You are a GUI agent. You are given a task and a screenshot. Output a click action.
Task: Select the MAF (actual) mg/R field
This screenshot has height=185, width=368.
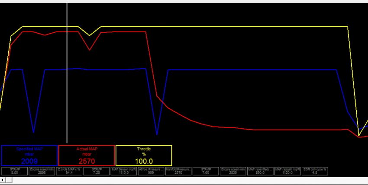[287, 171]
